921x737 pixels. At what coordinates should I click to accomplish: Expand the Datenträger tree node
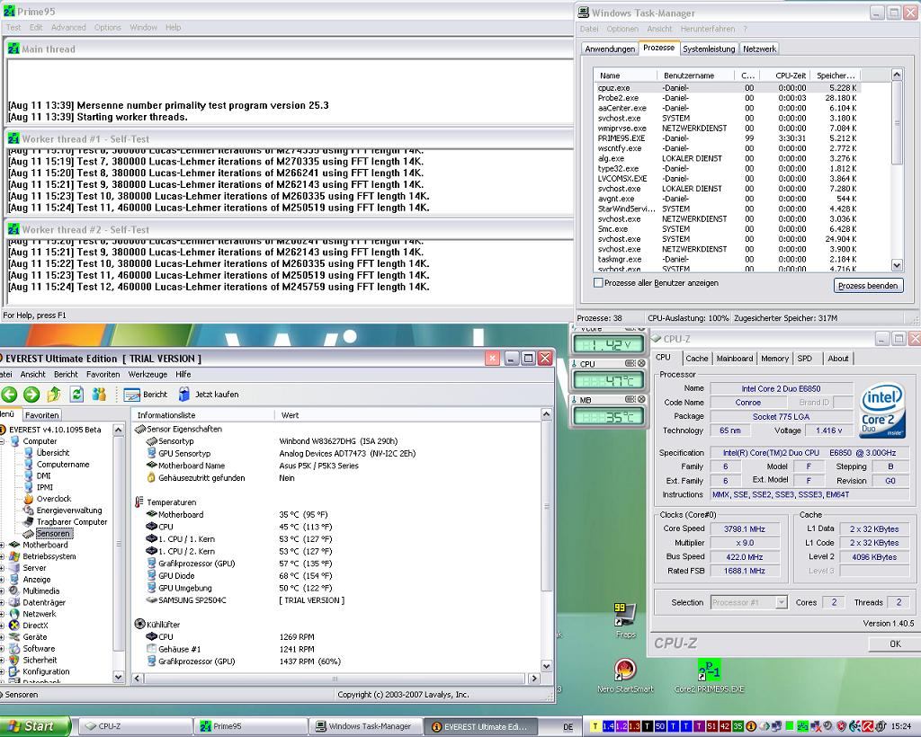pyautogui.click(x=3, y=602)
